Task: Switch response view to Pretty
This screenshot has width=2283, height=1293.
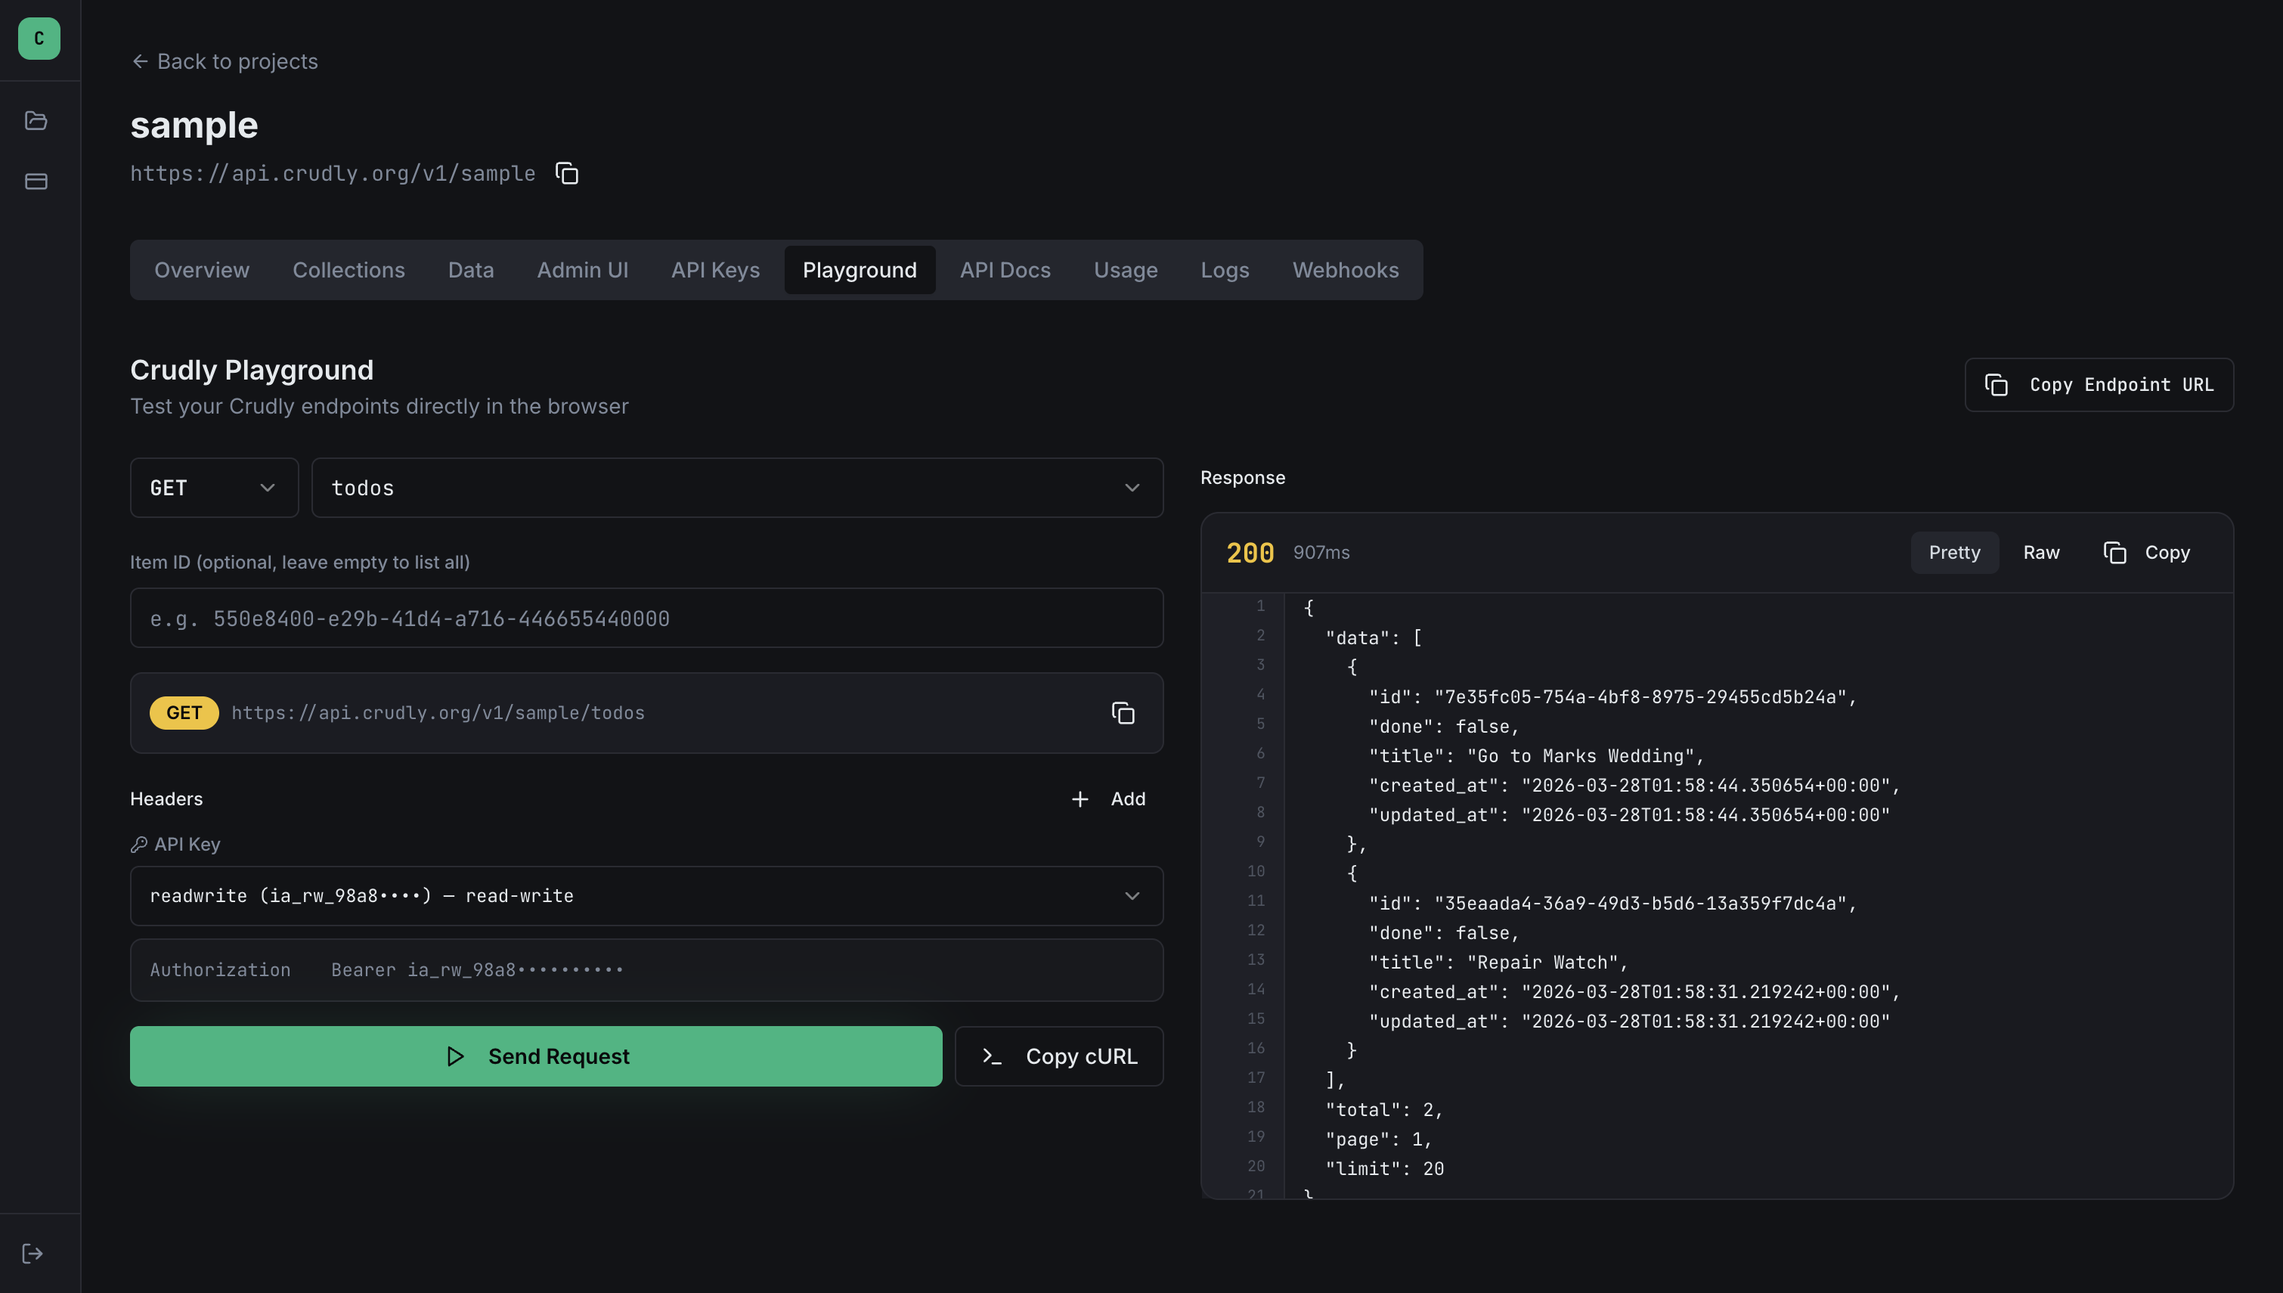Action: click(x=1955, y=553)
